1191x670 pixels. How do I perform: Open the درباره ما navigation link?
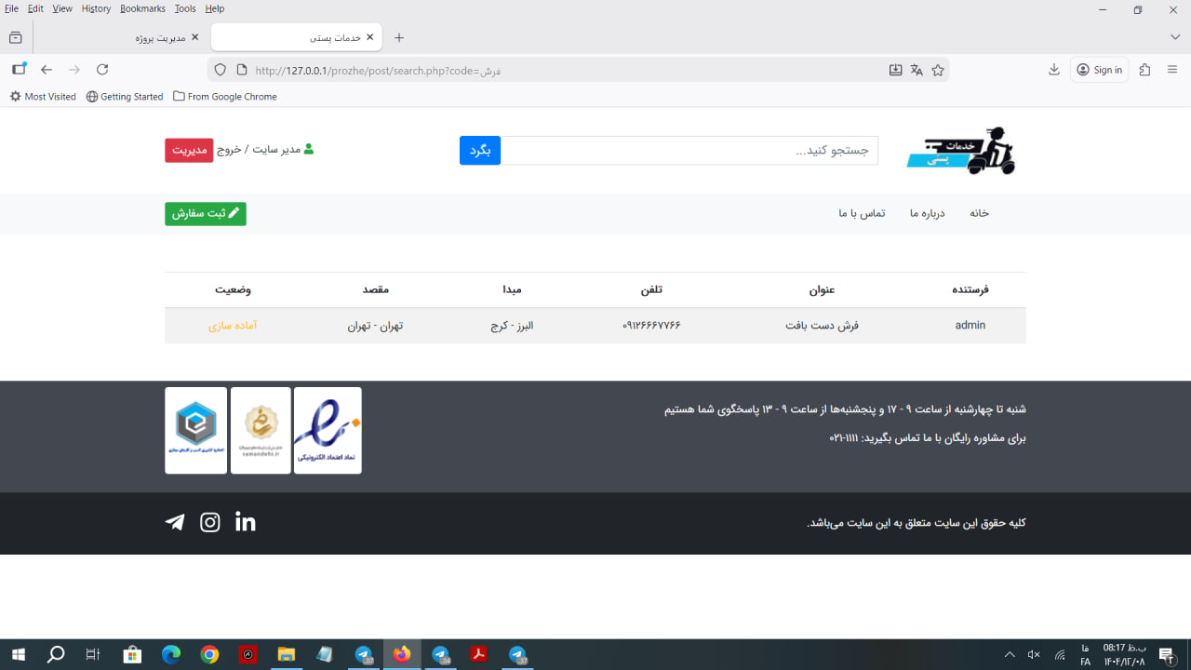(927, 213)
